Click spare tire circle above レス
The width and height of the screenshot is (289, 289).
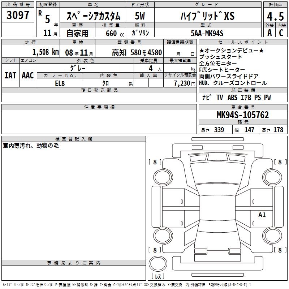[x=158, y=264]
